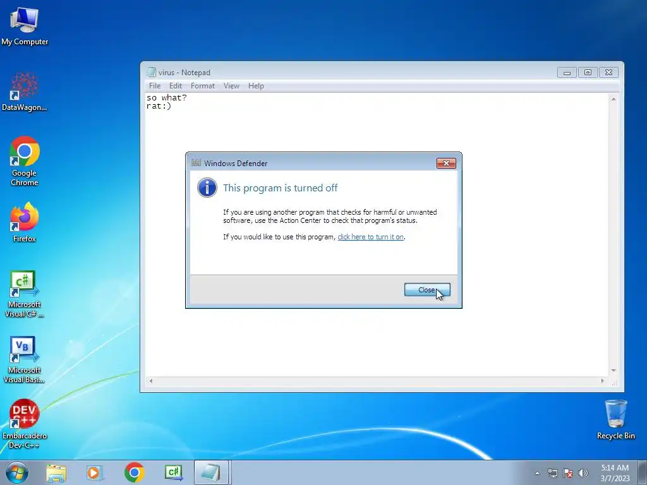Click the 'so what?' text line in Notepad
Screen dimensions: 647x485
tap(167, 98)
